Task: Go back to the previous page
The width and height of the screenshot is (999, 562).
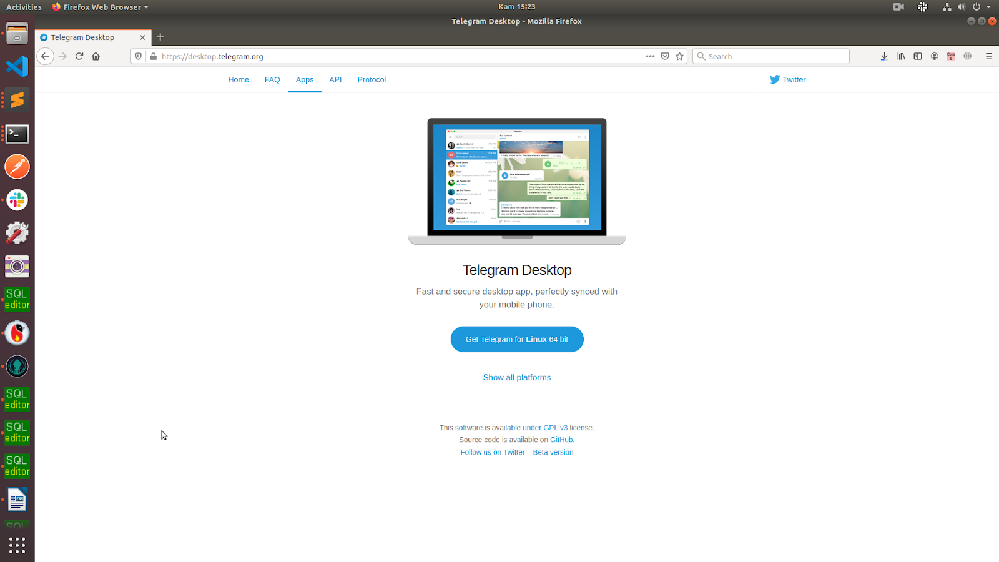Action: tap(45, 56)
